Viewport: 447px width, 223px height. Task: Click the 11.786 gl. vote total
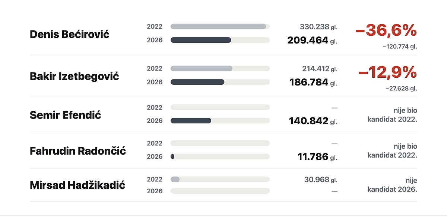coord(317,157)
